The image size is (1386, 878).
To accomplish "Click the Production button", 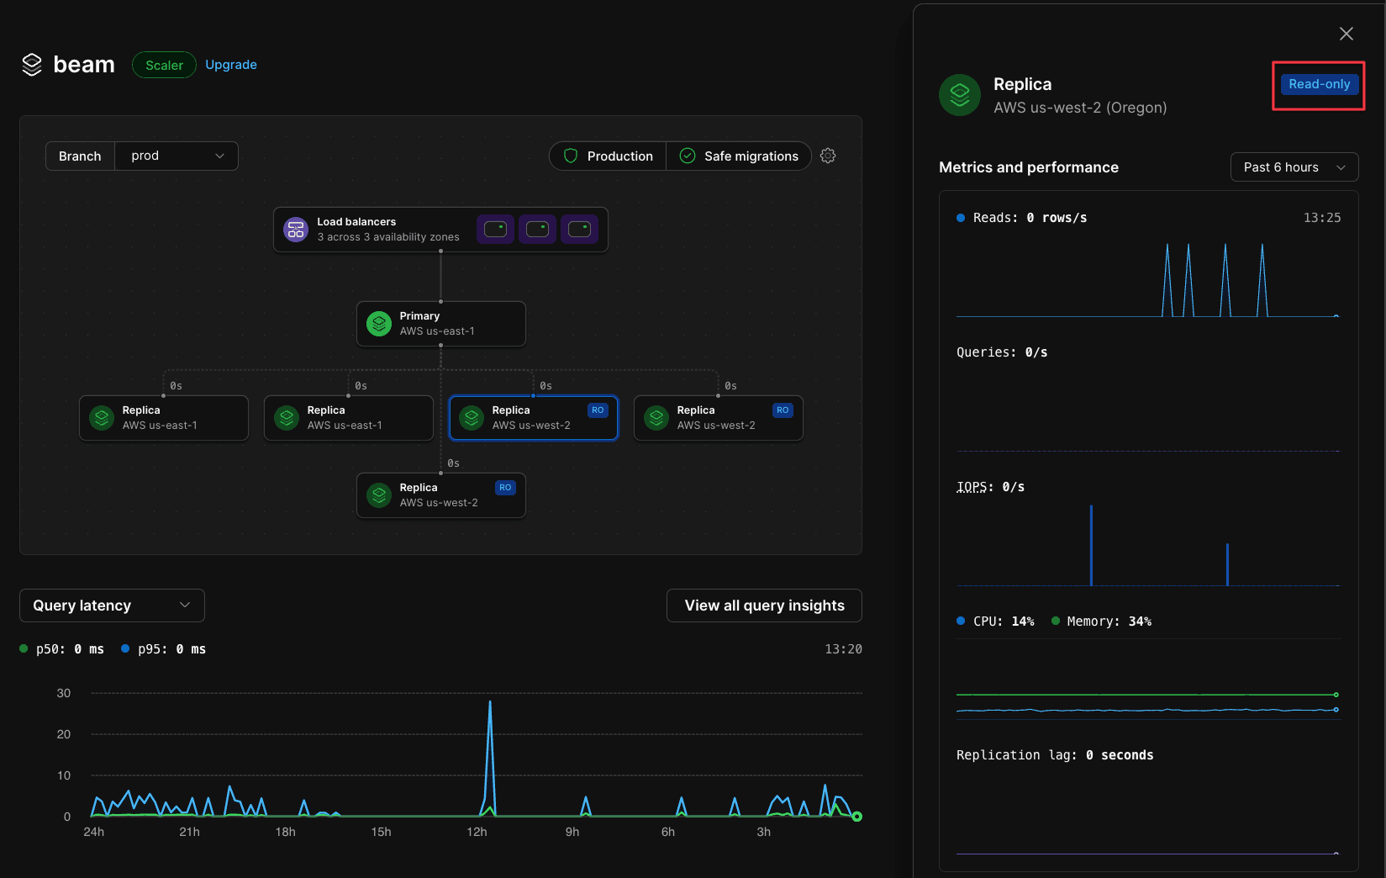I will (608, 156).
